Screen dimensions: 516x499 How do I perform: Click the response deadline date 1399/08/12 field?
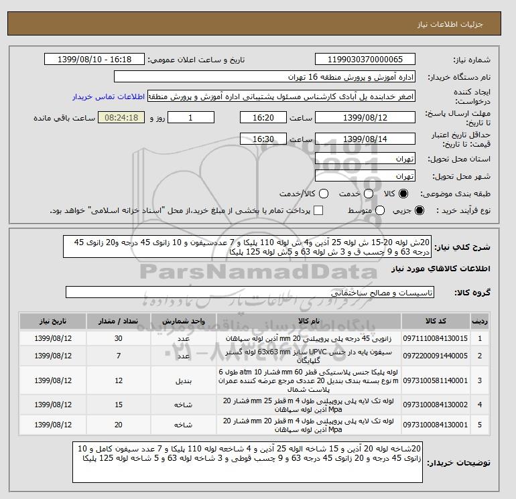[x=365, y=117]
